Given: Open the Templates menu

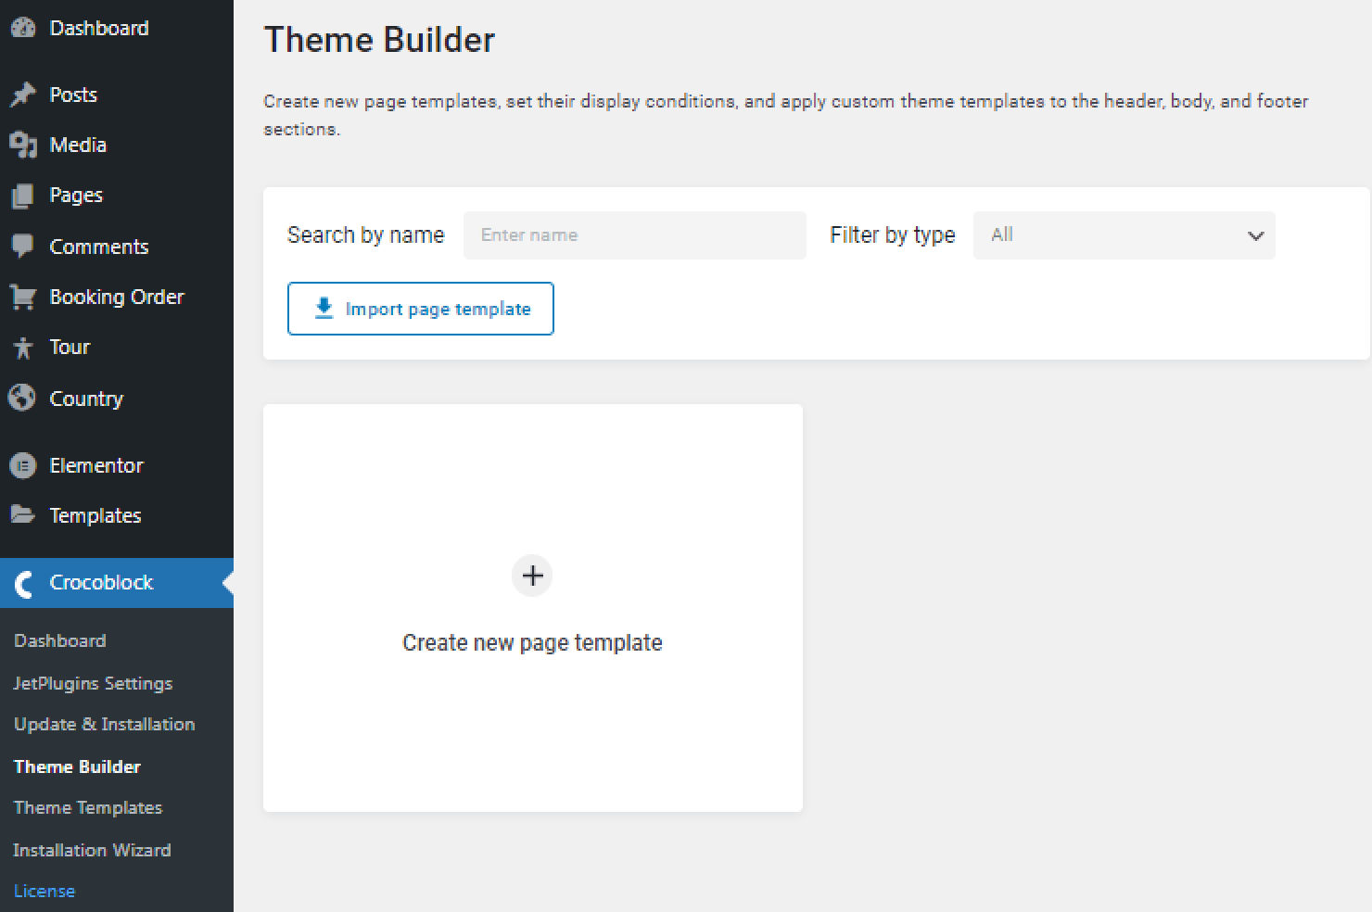Looking at the screenshot, I should [117, 515].
